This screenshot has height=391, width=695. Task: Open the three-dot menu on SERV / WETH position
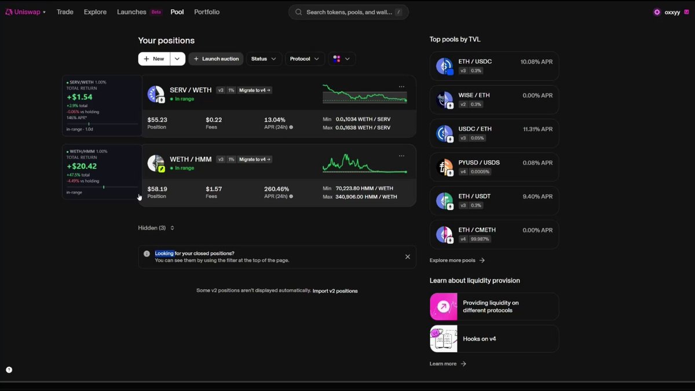click(x=401, y=87)
